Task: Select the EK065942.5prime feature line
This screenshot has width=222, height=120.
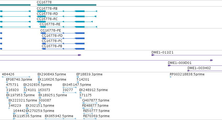Action: (60, 119)
